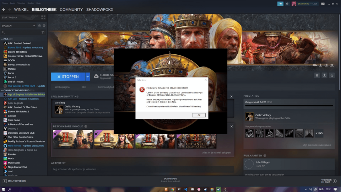Screen dimensions: 341x192
Task: Dismiss the Spelsamenvatting panel
Action: pos(231,96)
